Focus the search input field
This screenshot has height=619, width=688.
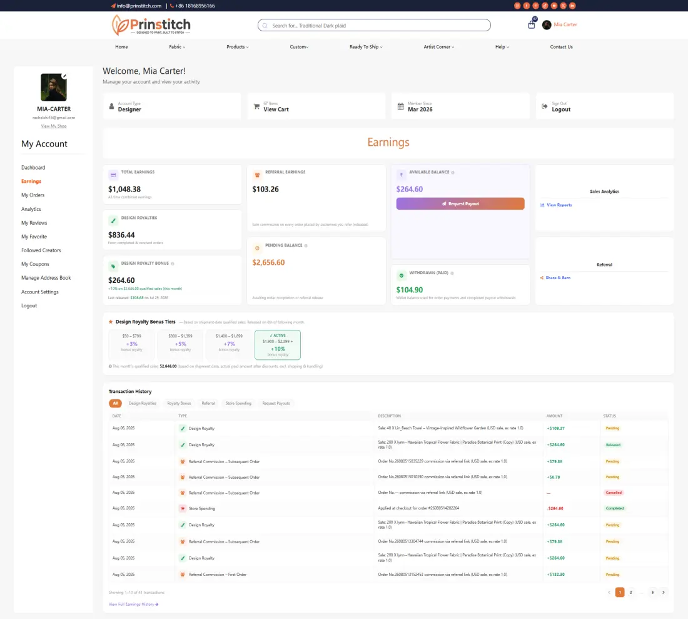(x=374, y=26)
